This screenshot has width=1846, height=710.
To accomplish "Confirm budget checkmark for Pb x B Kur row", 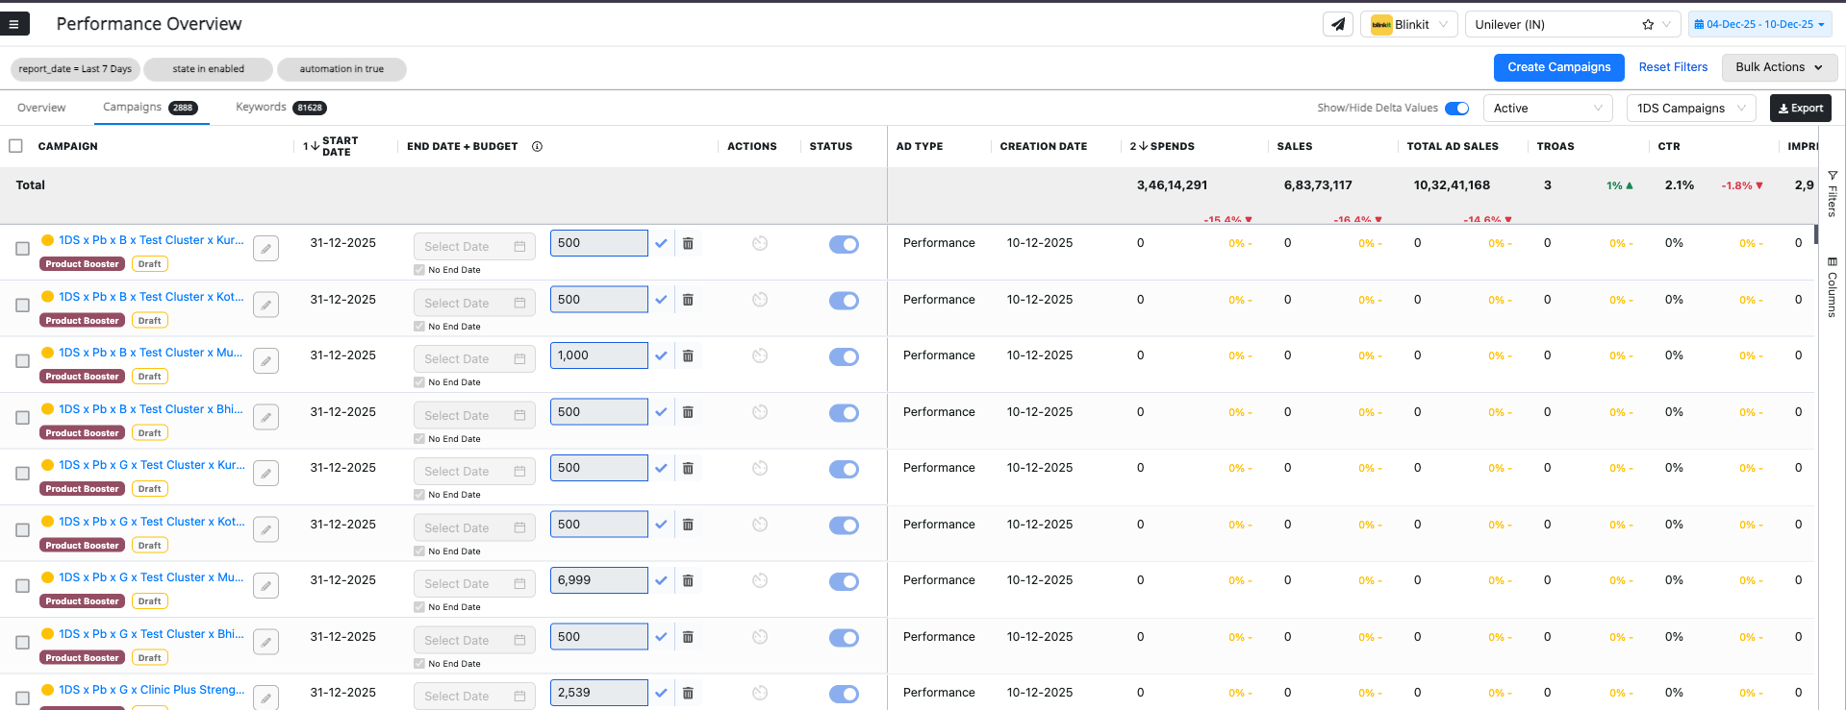I will (x=662, y=244).
